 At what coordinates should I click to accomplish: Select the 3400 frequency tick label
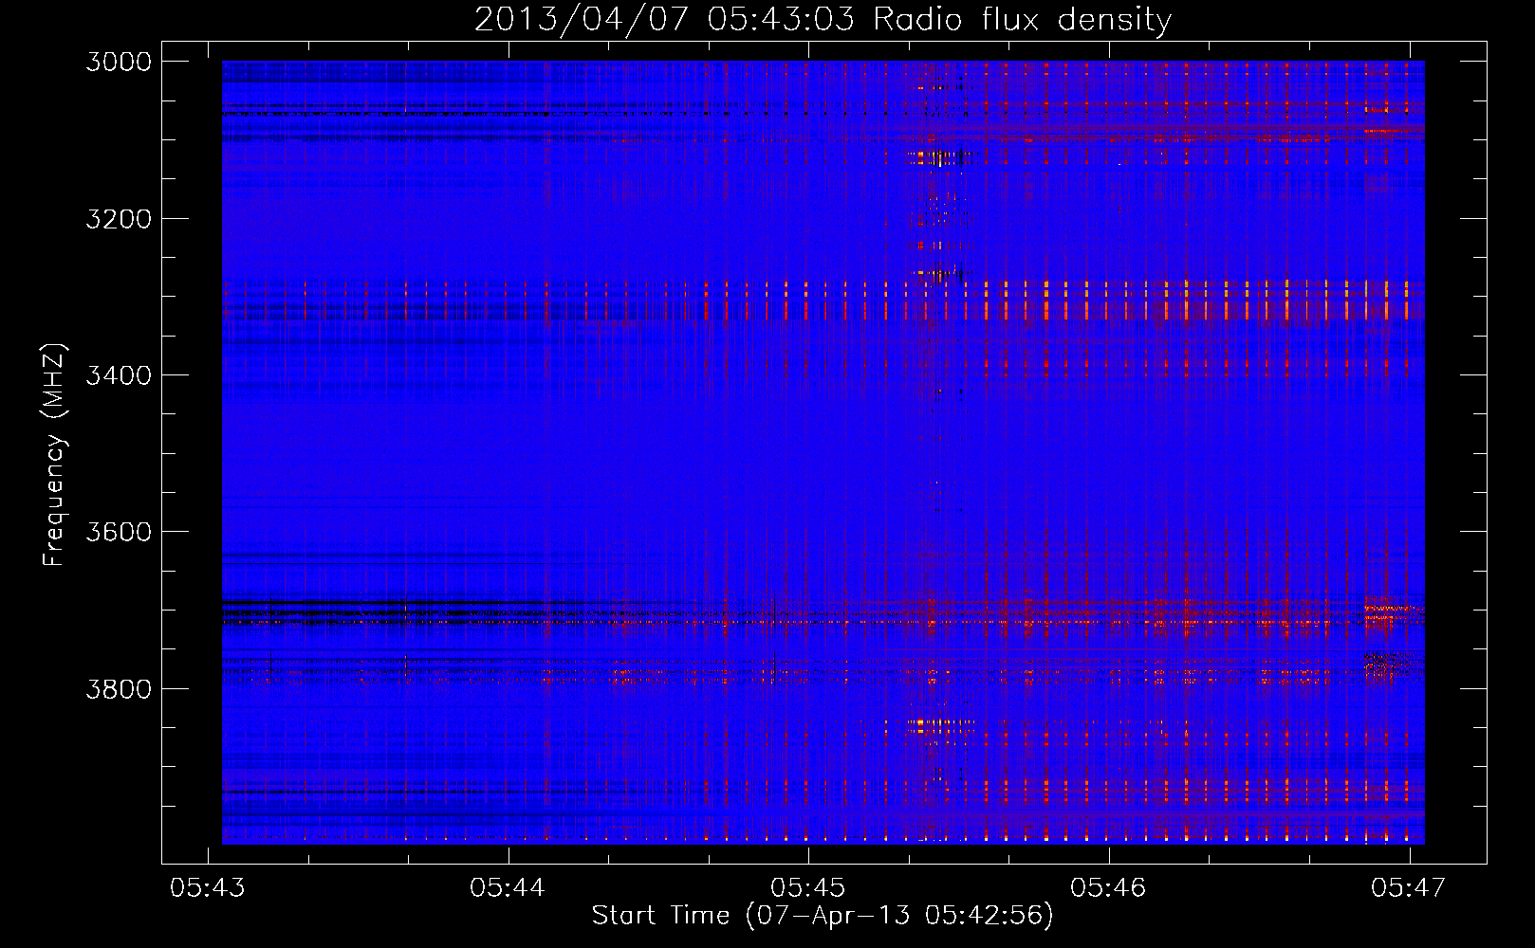pyautogui.click(x=119, y=375)
